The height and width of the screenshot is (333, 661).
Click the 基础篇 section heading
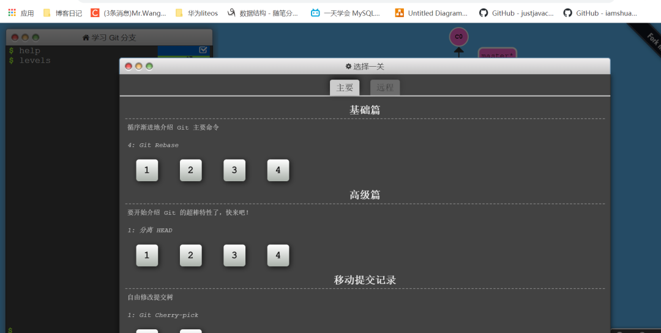click(365, 110)
